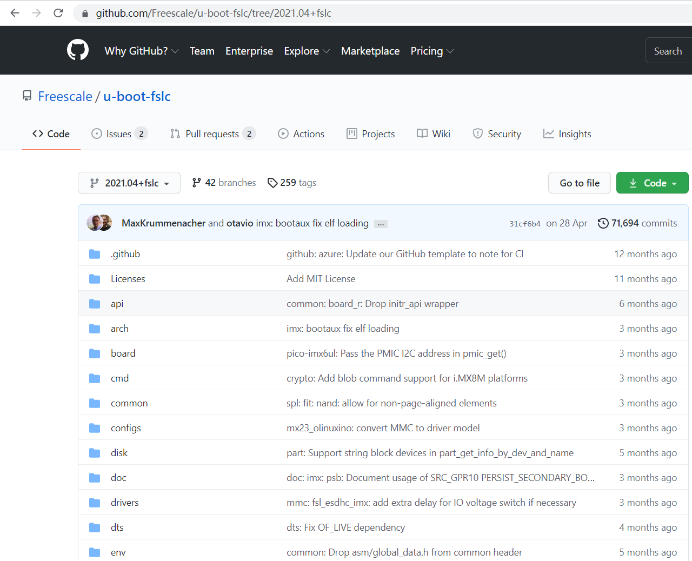
Task: Click the tag icon beside 259 tags
Action: point(272,183)
